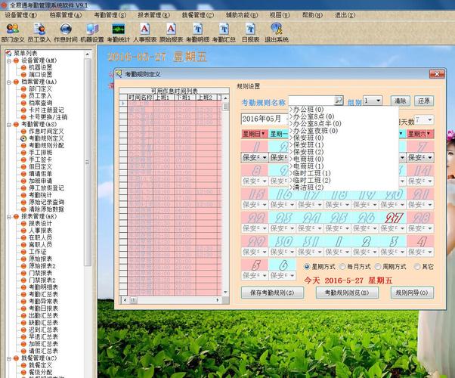Select 假日定义 in the menu tree
Screen dimensions: 455x378
coord(40,166)
